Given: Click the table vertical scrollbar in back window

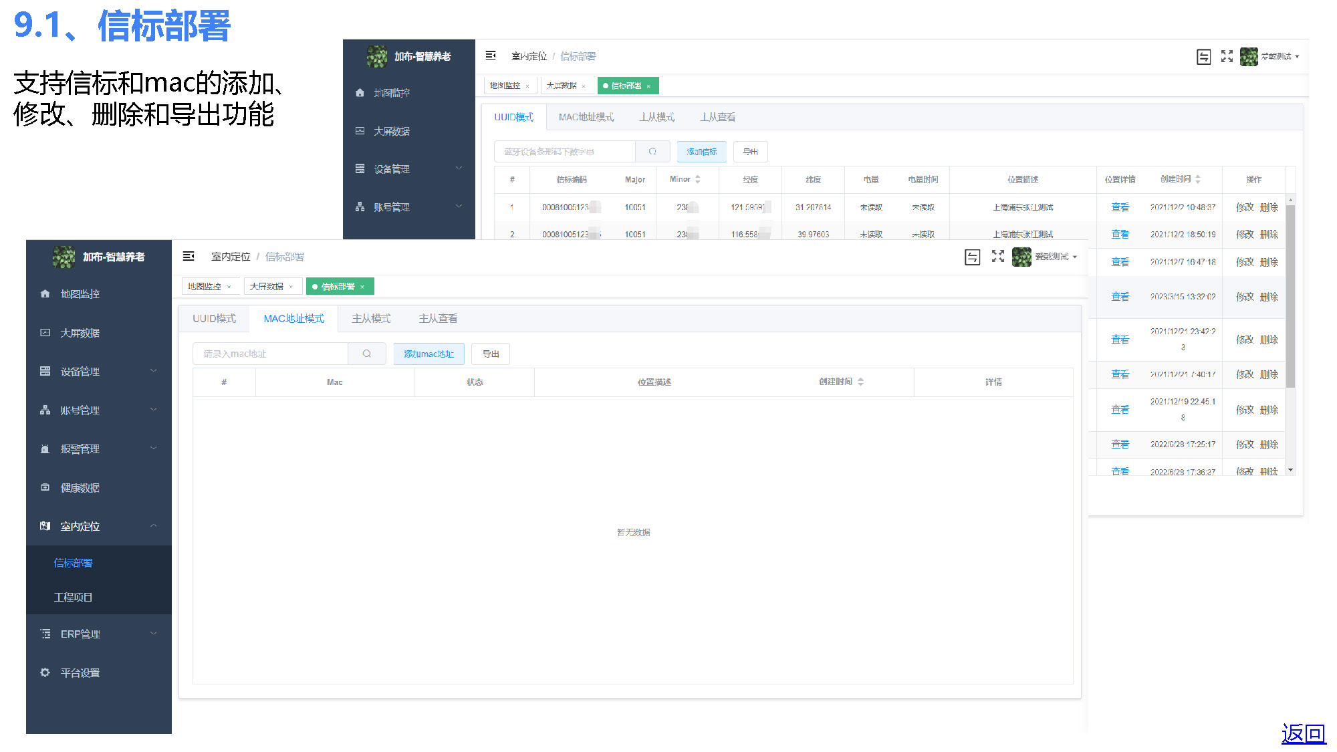Looking at the screenshot, I should point(1291,295).
